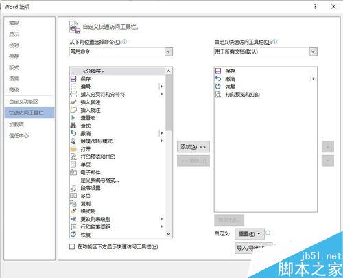Screen dimensions: 343x278
Task: Open the 信任中心 options category
Action: click(19, 136)
